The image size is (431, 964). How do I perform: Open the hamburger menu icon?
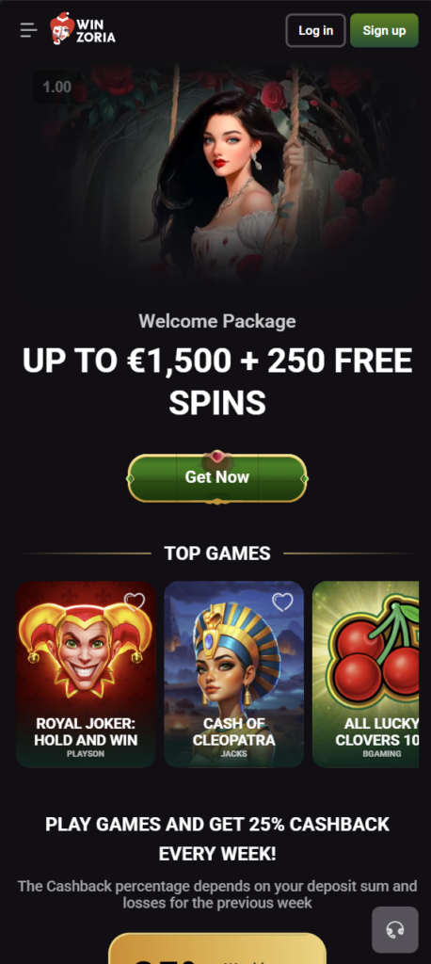[x=28, y=30]
